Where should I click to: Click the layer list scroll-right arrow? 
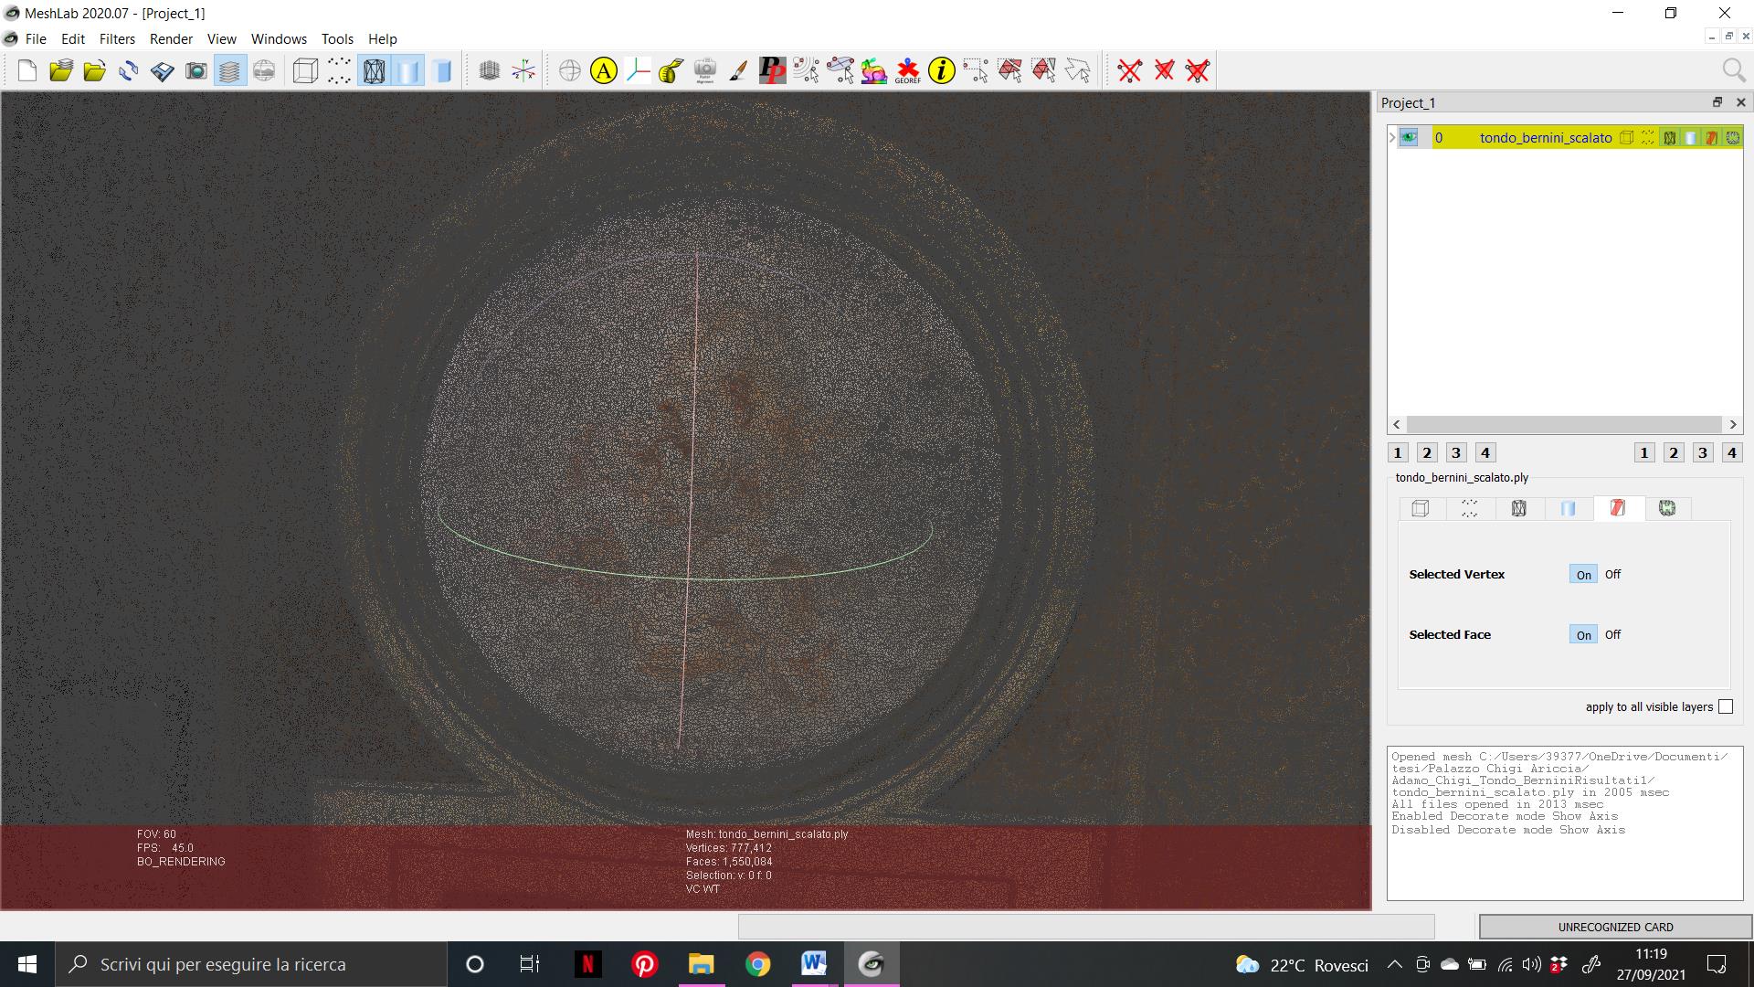(1733, 425)
